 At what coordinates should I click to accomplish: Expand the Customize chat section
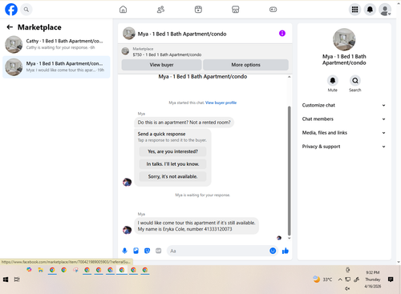coord(344,105)
